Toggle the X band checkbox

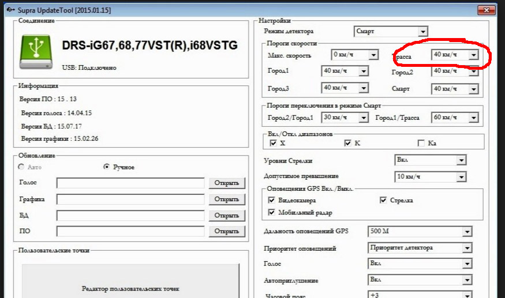[x=273, y=143]
